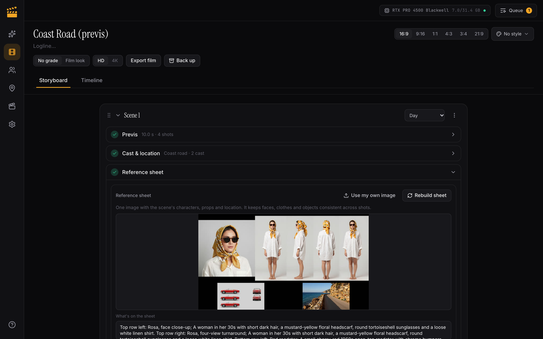This screenshot has width=543, height=339.
Task: Click the Rebuild sheet button
Action: point(427,195)
